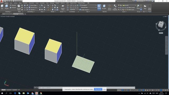Select the Drawing2 file tab

pos(18,14)
